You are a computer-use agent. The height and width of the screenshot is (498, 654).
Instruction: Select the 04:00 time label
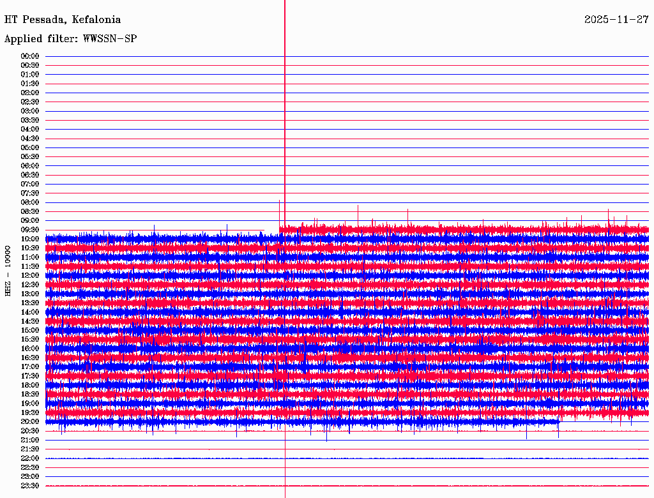pyautogui.click(x=30, y=130)
